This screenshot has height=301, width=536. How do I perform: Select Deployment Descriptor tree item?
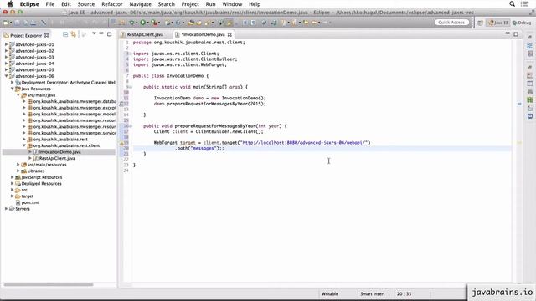(x=68, y=83)
